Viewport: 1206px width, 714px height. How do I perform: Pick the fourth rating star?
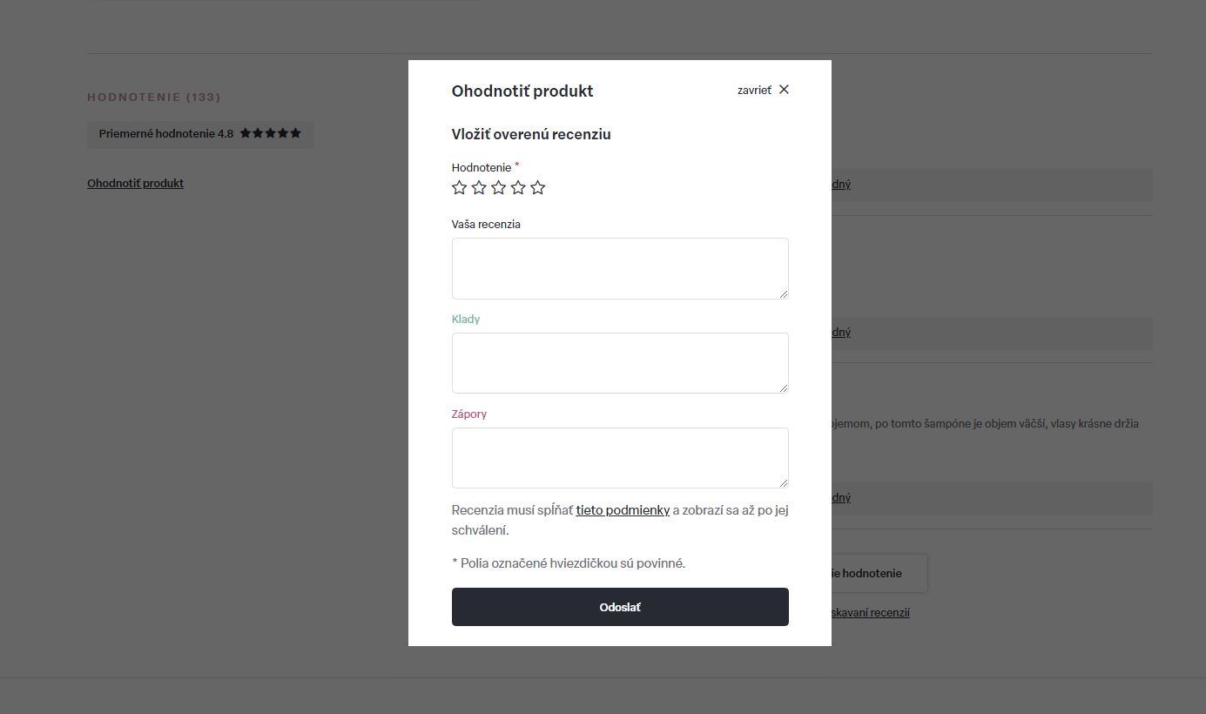518,187
